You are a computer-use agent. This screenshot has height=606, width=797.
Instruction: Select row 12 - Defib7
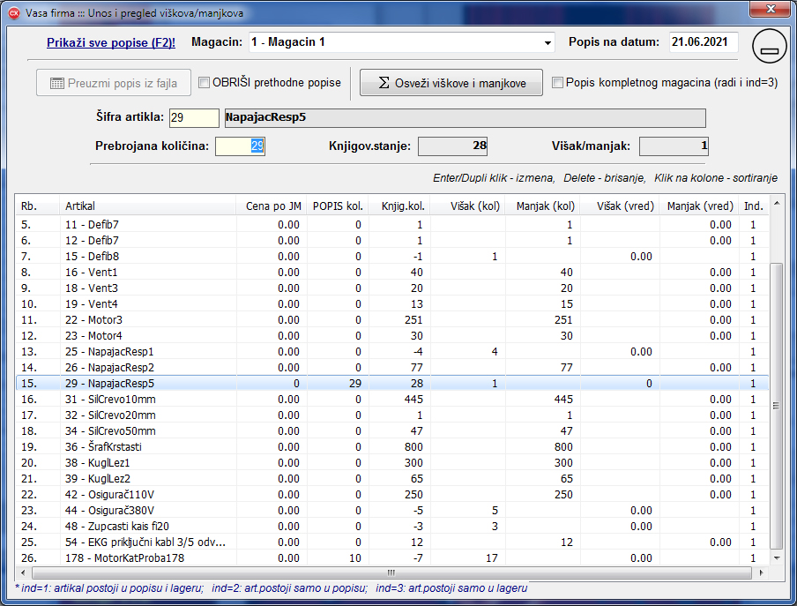pyautogui.click(x=392, y=241)
